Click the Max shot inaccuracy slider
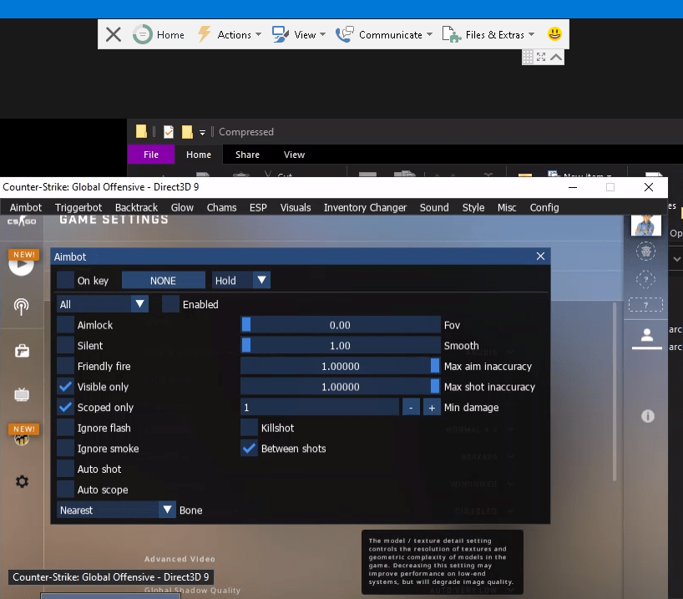Image resolution: width=683 pixels, height=599 pixels. (x=340, y=387)
